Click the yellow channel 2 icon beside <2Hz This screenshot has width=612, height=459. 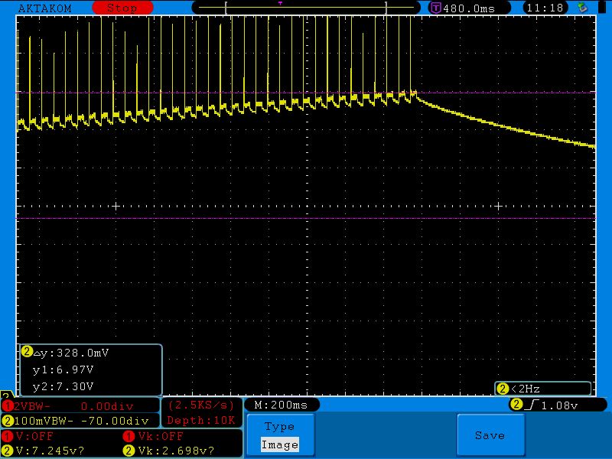pos(503,389)
